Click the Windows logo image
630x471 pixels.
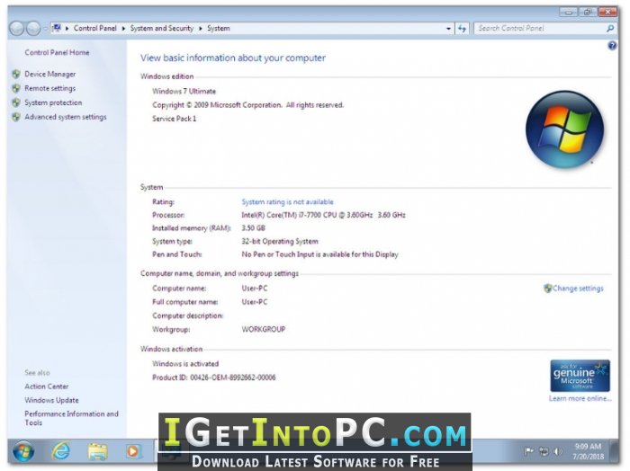pyautogui.click(x=564, y=129)
